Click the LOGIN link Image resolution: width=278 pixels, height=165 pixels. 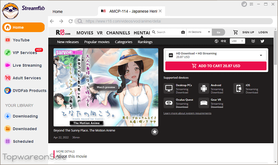[x=263, y=32]
